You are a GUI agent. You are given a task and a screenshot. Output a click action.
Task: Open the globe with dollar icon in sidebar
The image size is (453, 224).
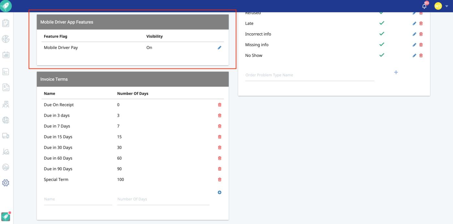tap(6, 120)
